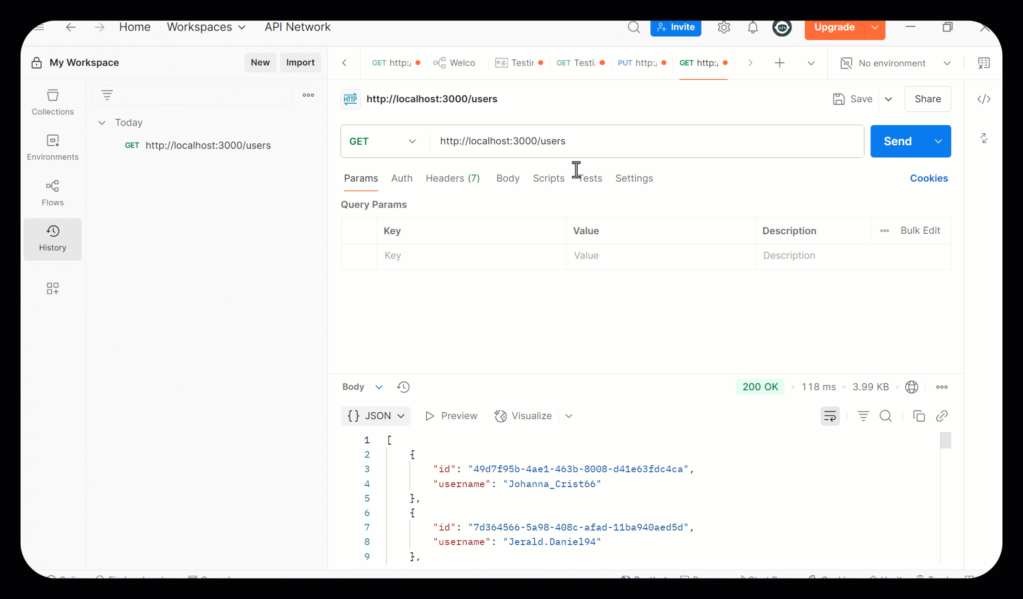Open the Upgrade dropdown arrow
Screen dimensions: 1023x599
click(875, 27)
